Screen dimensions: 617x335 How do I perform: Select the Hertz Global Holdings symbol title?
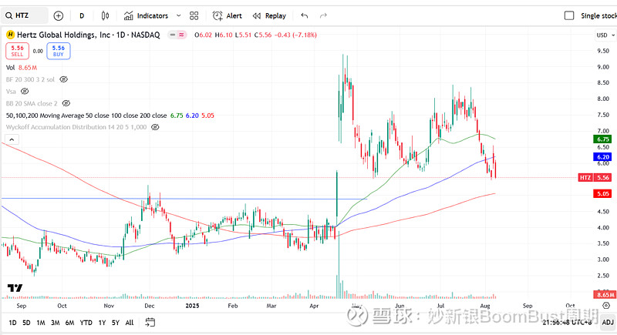(89, 35)
